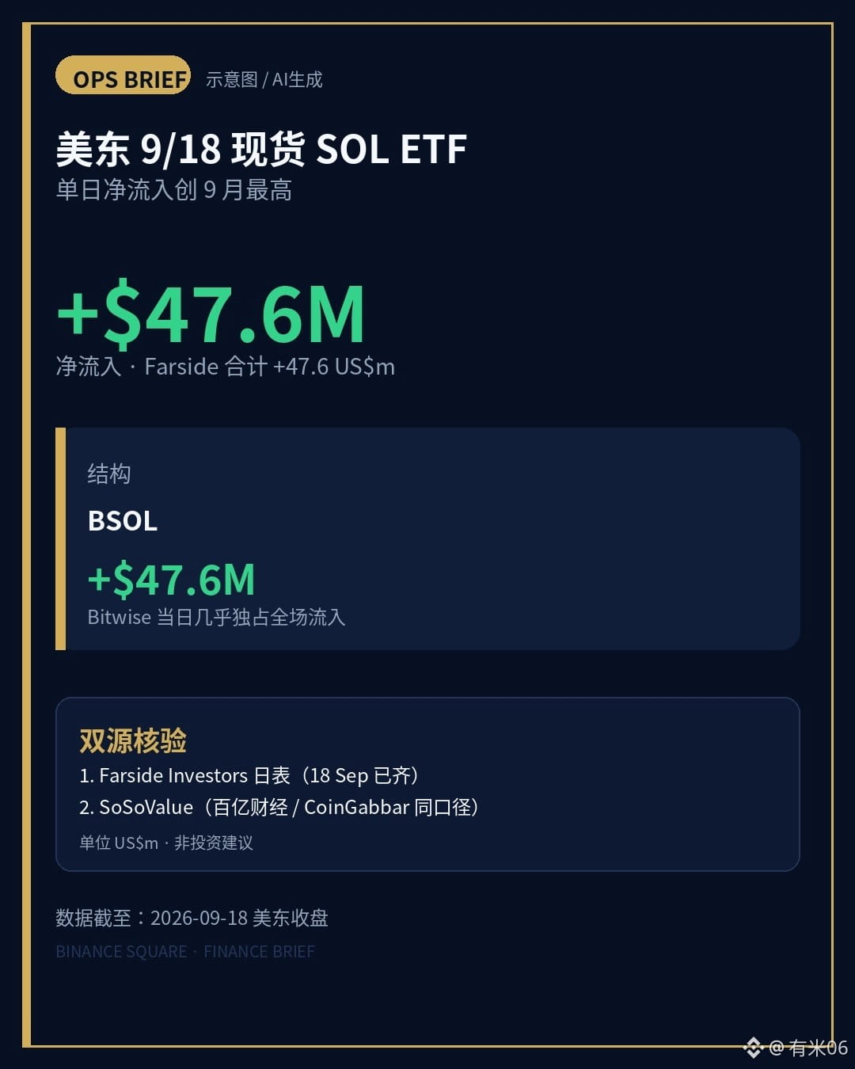Click the SoSoValue source list item
Screen dimensions: 855x1069
[x=280, y=807]
